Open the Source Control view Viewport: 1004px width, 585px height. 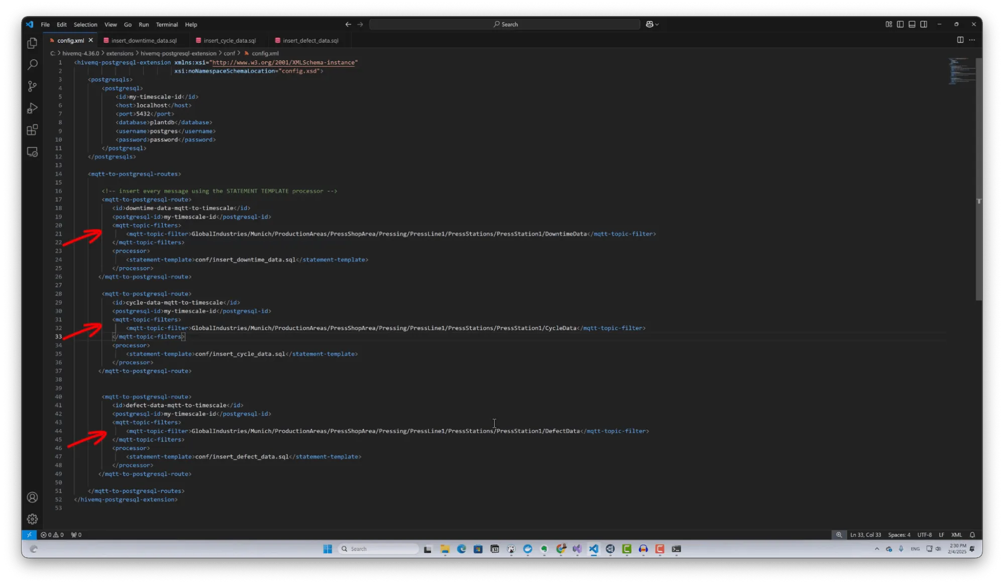[x=32, y=86]
